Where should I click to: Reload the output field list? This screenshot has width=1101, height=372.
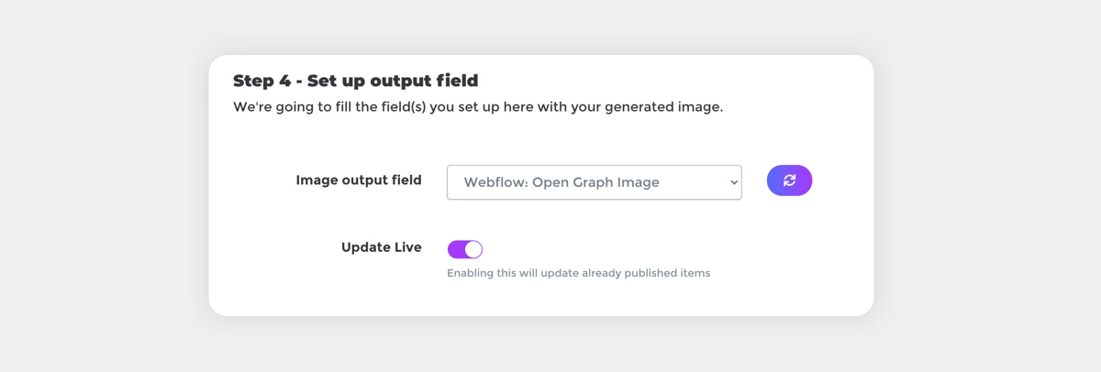coord(789,181)
